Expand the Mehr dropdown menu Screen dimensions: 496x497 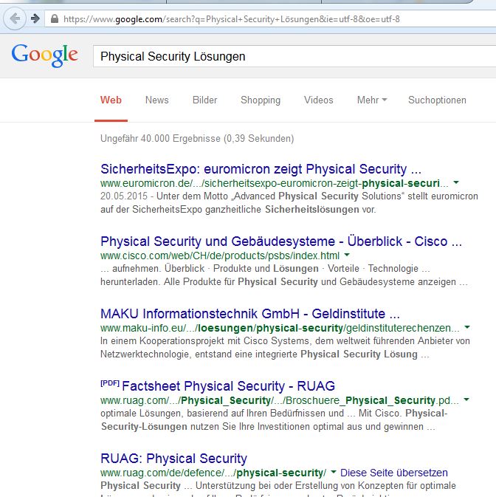click(x=372, y=100)
